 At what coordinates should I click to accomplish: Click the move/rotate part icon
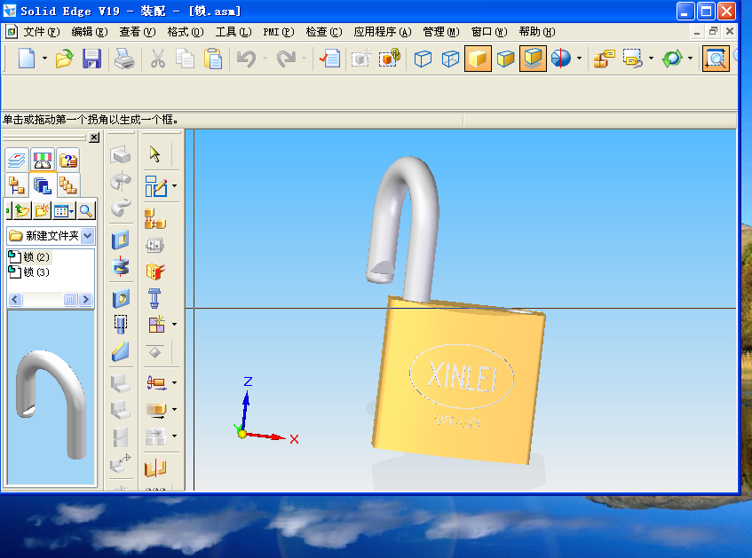(x=156, y=382)
